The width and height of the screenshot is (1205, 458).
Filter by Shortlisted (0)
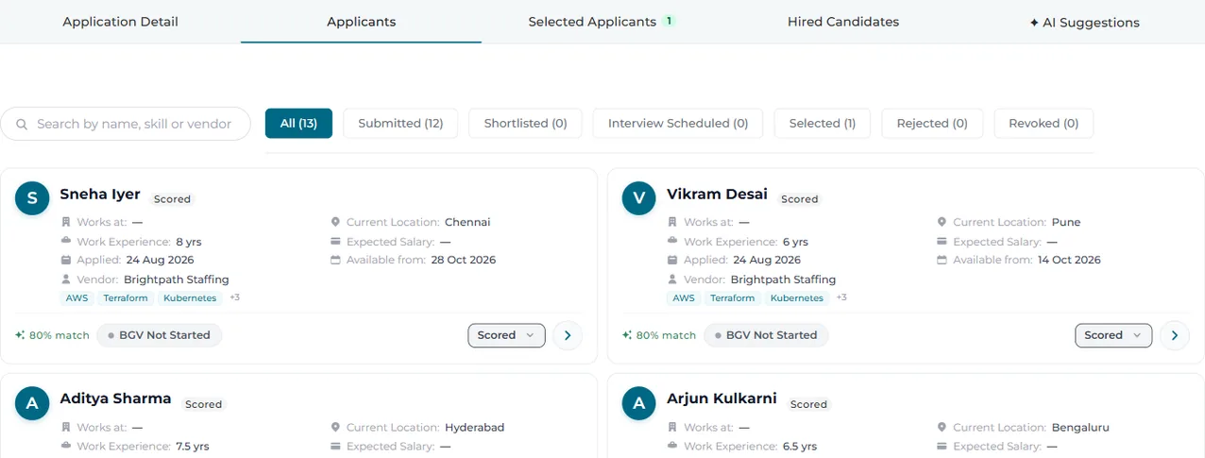(x=525, y=124)
